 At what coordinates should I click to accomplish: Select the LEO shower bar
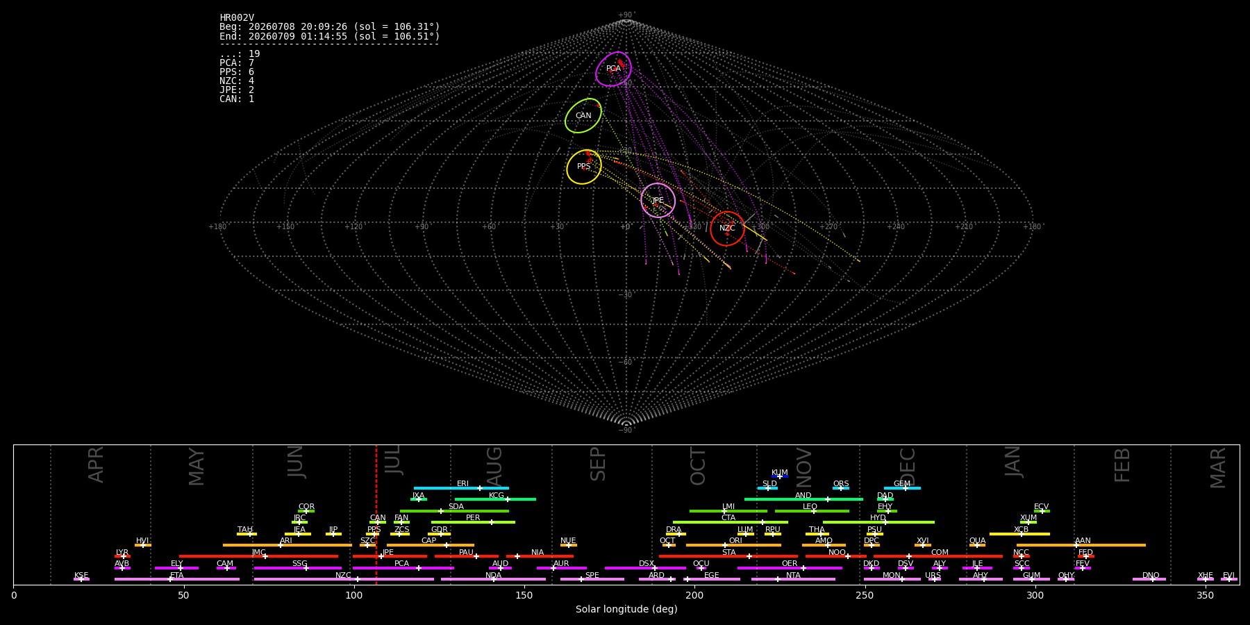click(x=812, y=511)
